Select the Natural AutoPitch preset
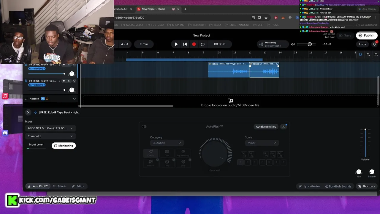 point(151,163)
